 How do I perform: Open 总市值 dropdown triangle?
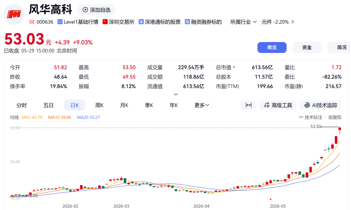(x=234, y=67)
